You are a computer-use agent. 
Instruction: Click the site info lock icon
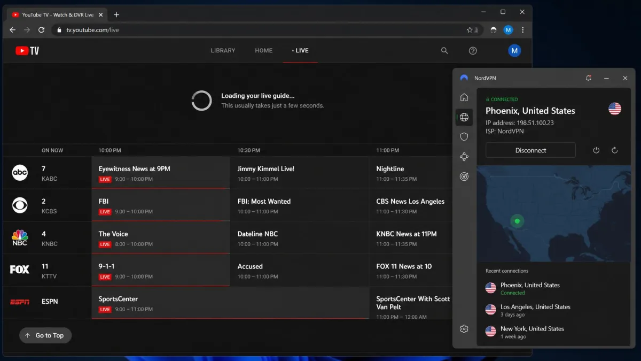click(x=59, y=30)
